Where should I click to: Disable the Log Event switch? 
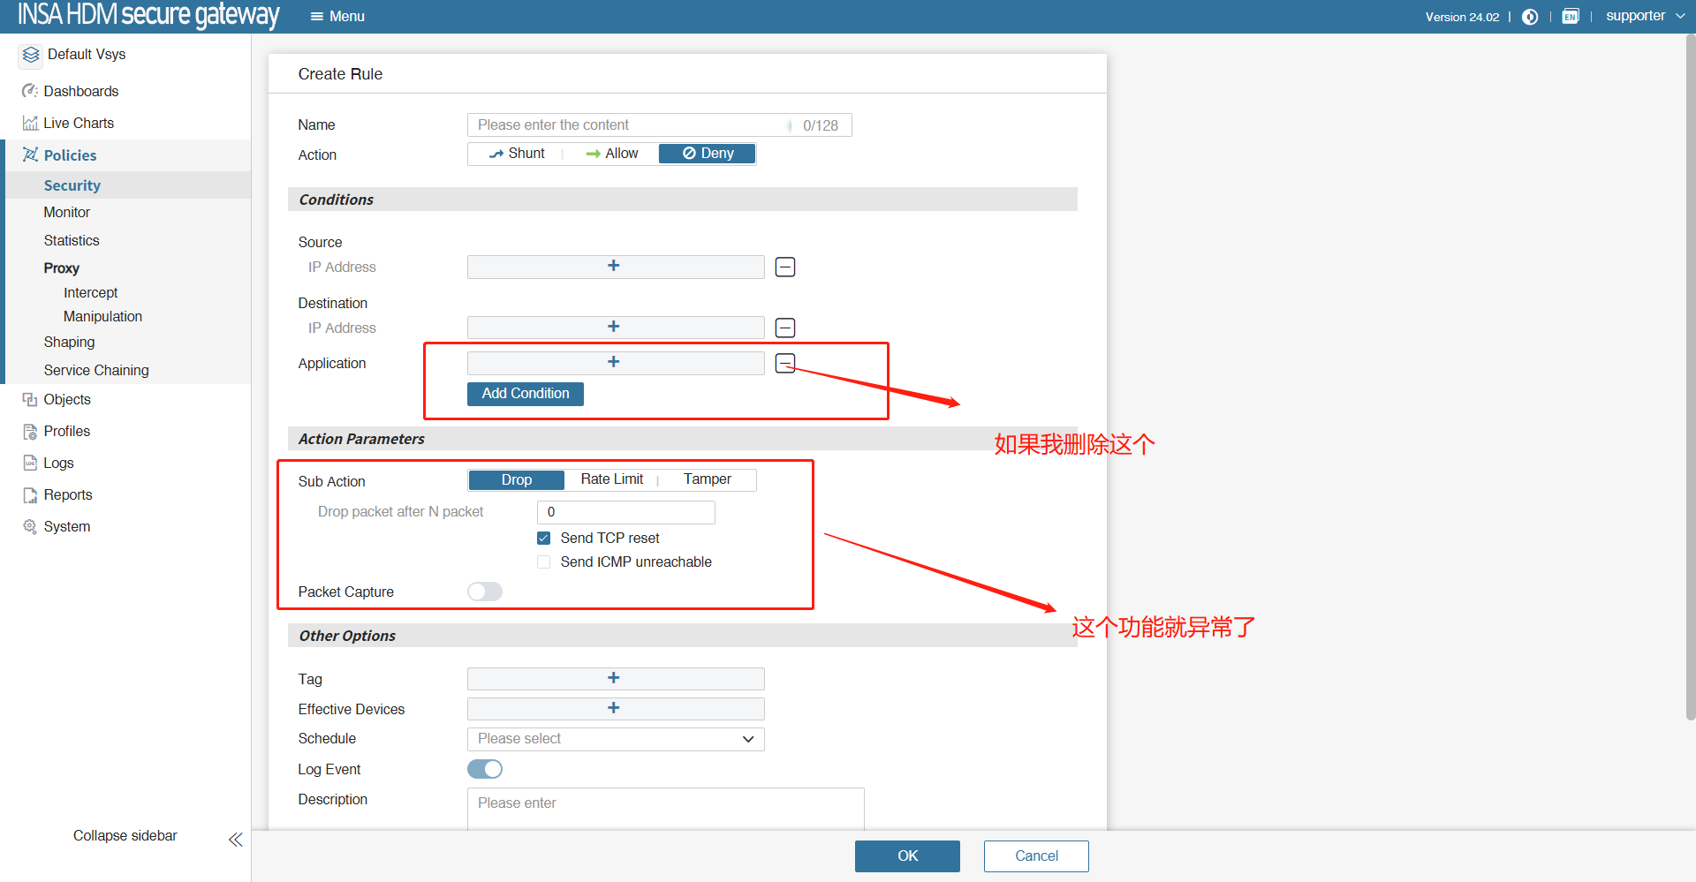point(485,769)
